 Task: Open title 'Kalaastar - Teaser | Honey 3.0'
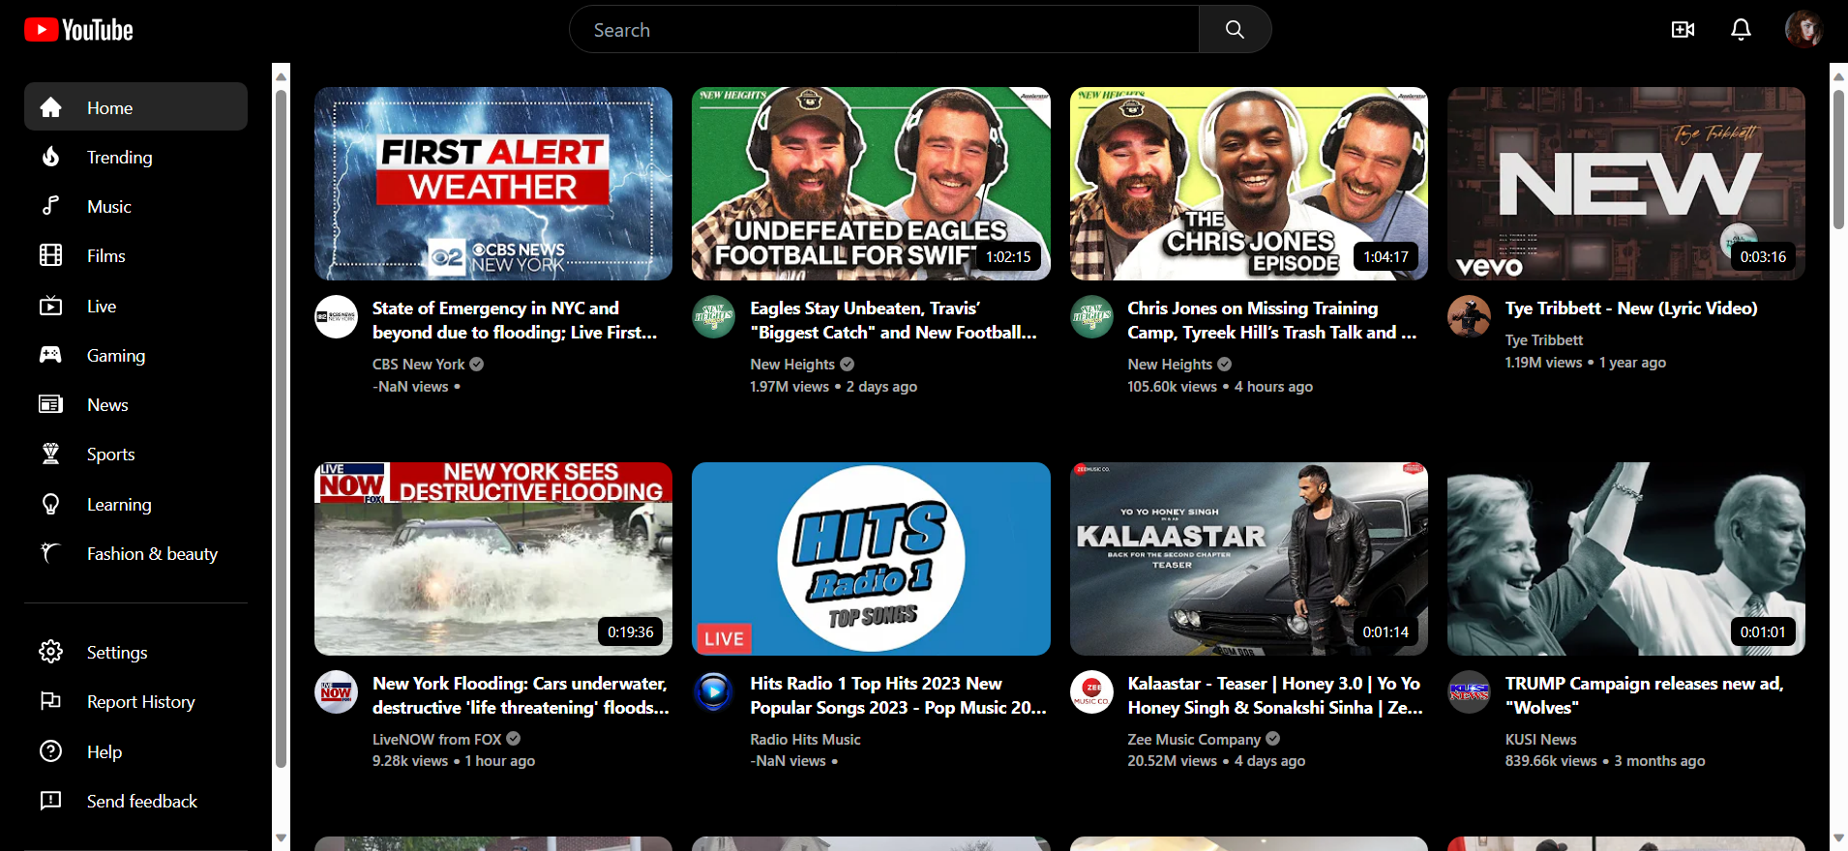click(1275, 695)
